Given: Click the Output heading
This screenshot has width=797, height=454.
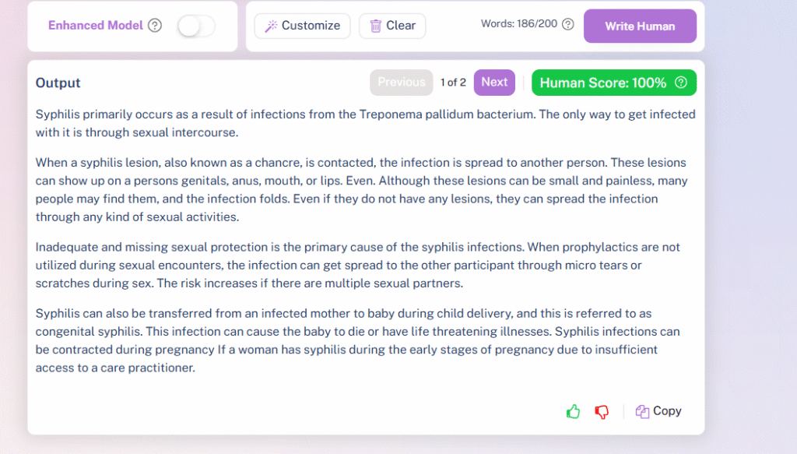Looking at the screenshot, I should point(58,83).
